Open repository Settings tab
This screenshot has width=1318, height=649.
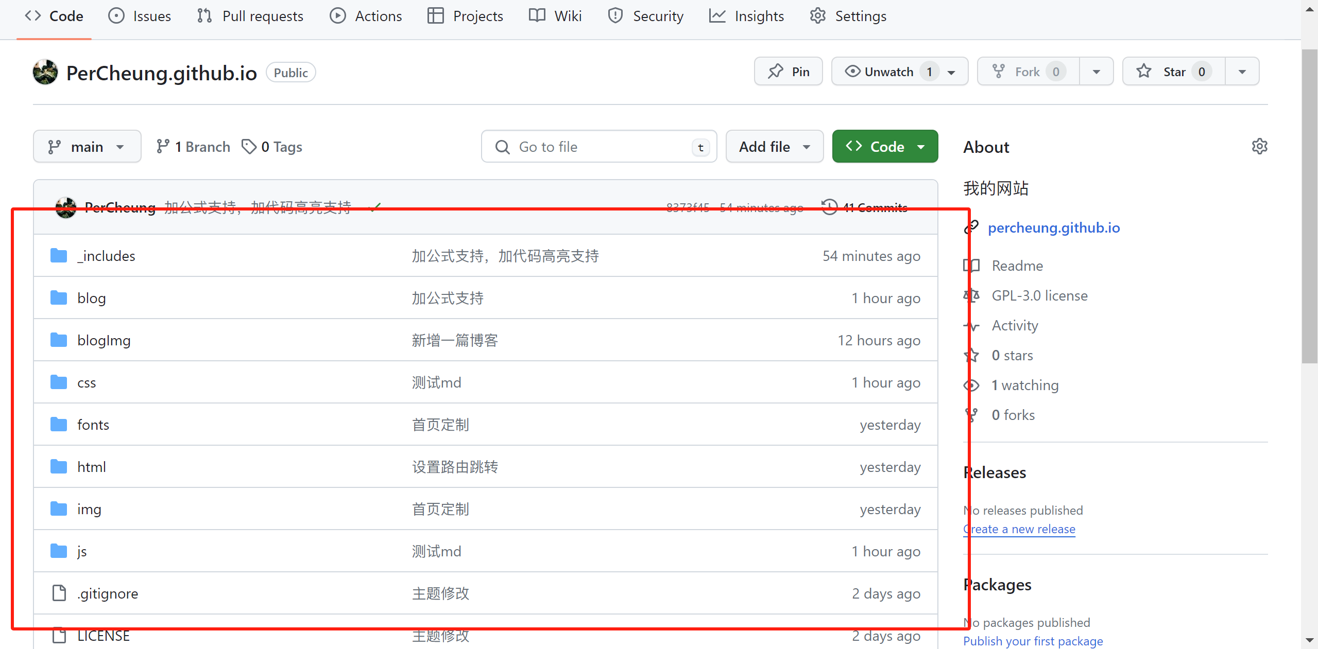(848, 16)
